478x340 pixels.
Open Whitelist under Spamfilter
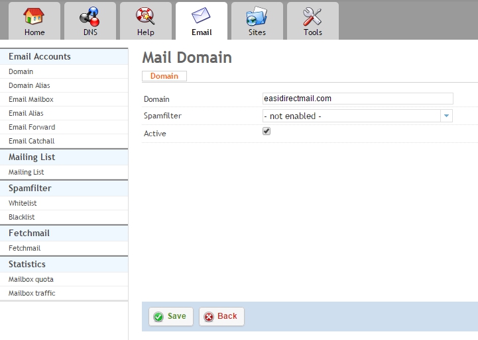pyautogui.click(x=23, y=203)
